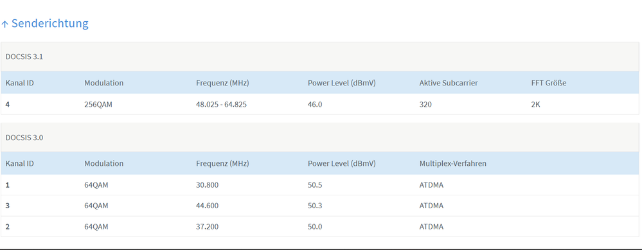
Task: Select ATDMA in the 50.0 row
Action: coord(432,226)
